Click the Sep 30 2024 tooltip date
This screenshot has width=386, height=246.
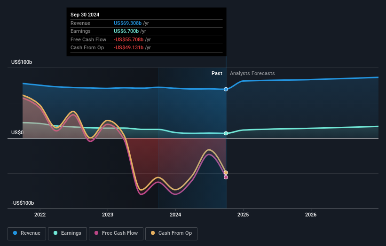pyautogui.click(x=85, y=15)
